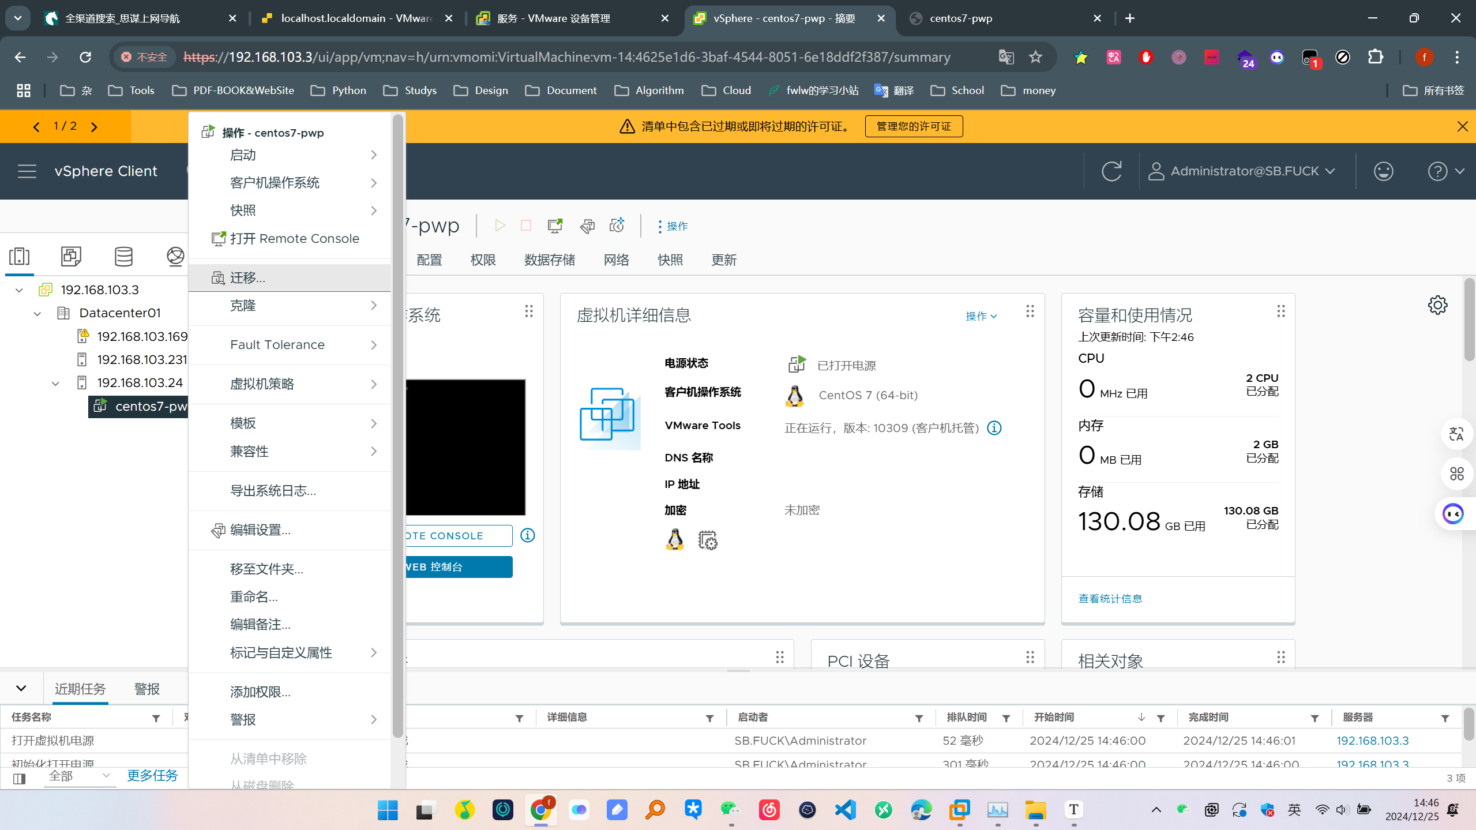Open the vSphere hamburger navigation menu
Image resolution: width=1476 pixels, height=830 pixels.
(27, 171)
